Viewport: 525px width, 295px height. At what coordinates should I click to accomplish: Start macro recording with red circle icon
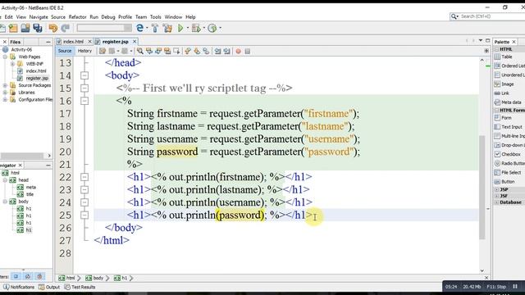238,51
